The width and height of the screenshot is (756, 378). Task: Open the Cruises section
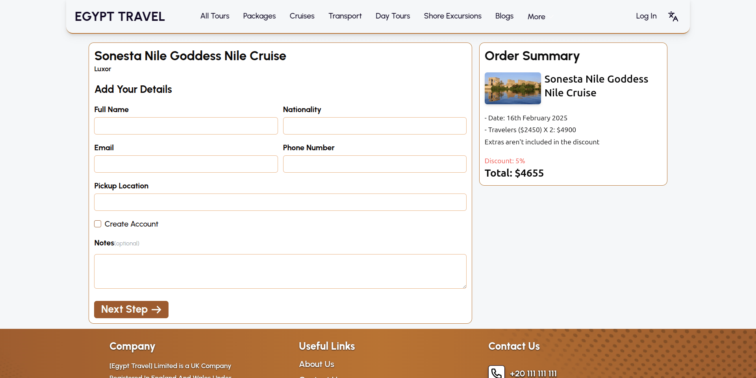(x=302, y=16)
